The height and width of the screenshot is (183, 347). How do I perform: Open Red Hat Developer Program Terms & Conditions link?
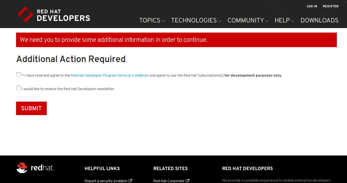pos(110,76)
